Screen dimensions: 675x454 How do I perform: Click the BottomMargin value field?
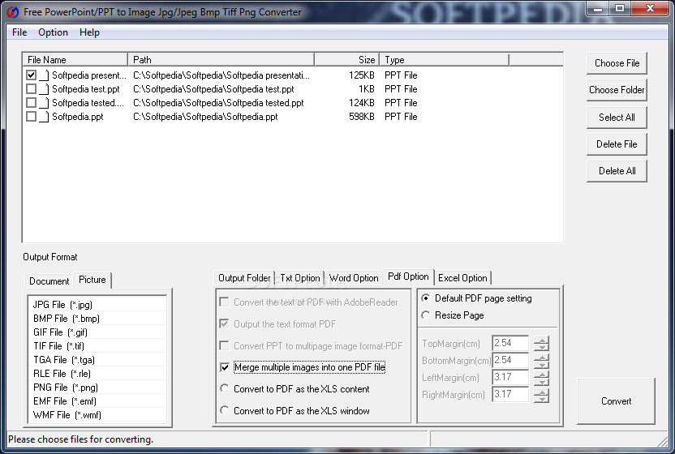click(510, 360)
